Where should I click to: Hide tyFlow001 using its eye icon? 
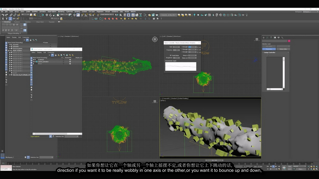click(x=10, y=47)
